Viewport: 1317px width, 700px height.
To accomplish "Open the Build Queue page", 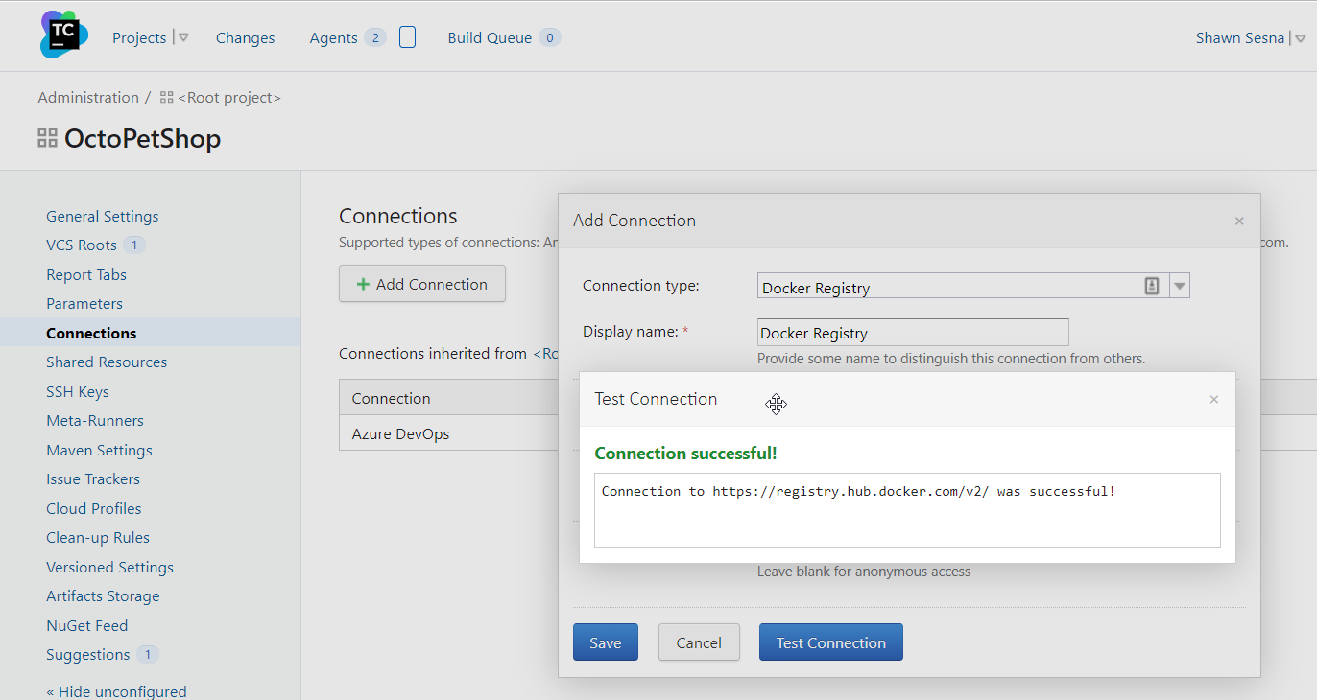I will pos(490,38).
